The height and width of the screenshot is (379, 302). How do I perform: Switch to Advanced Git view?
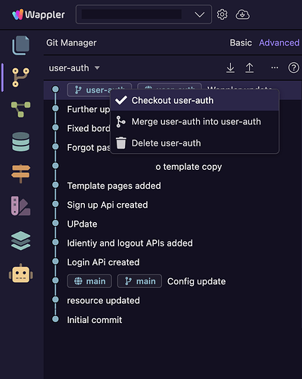[279, 42]
